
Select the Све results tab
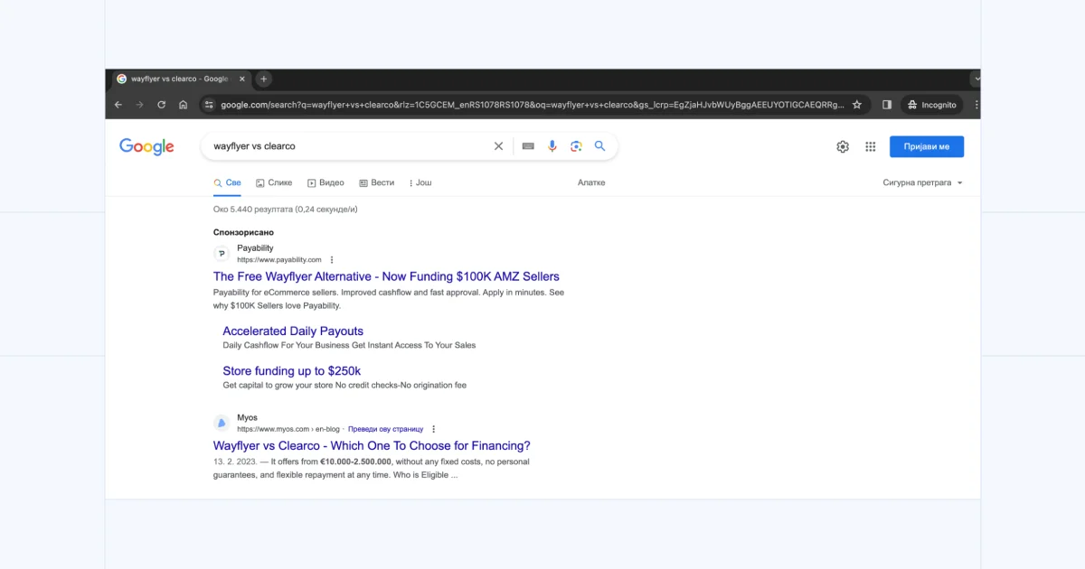point(228,182)
